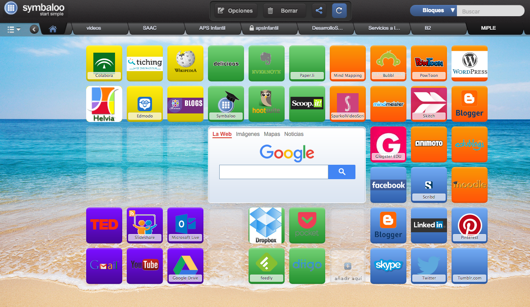Click the back arrow beside home tab
The image size is (530, 307).
pos(34,29)
